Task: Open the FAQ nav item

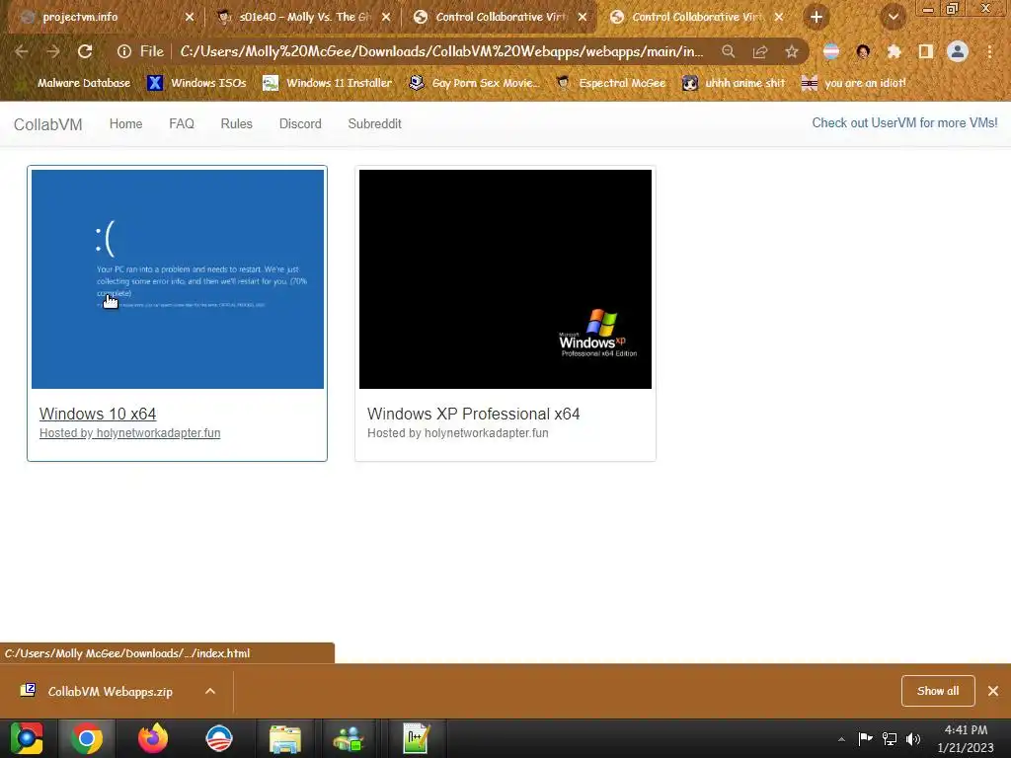Action: coord(182,123)
